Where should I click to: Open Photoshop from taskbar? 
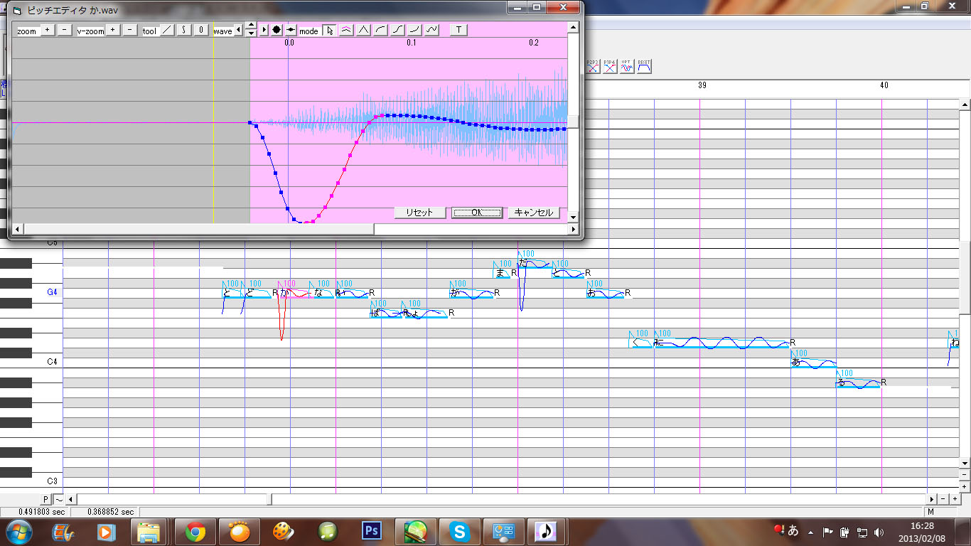[x=372, y=531]
